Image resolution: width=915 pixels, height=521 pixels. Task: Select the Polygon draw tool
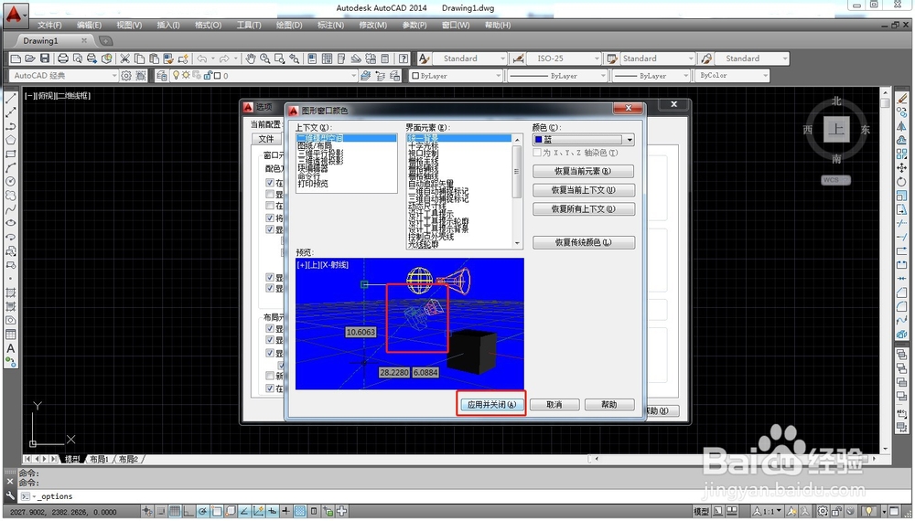click(x=10, y=140)
